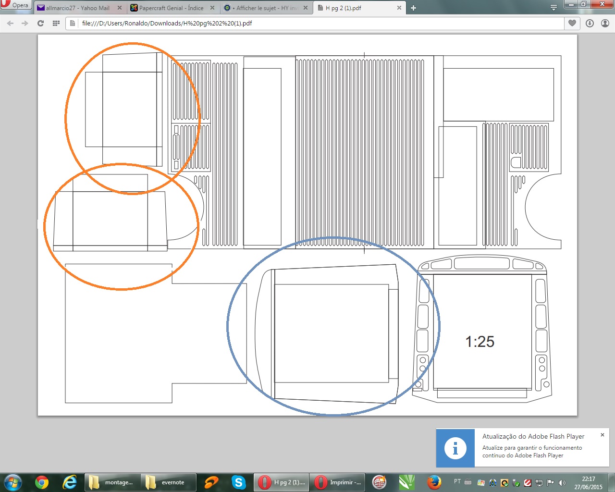Open the Imprimir taskbar window
The height and width of the screenshot is (492, 615).
tap(338, 482)
